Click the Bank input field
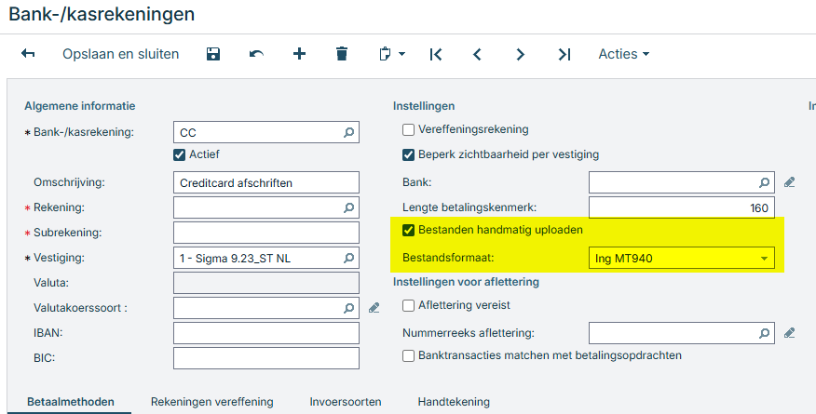The height and width of the screenshot is (414, 816). pos(681,182)
